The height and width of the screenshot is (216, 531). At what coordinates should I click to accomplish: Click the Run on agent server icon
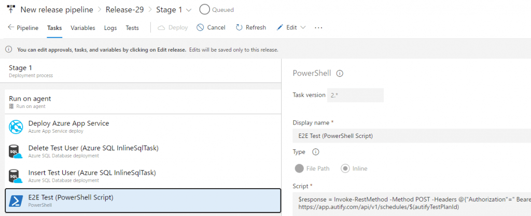pos(12,106)
